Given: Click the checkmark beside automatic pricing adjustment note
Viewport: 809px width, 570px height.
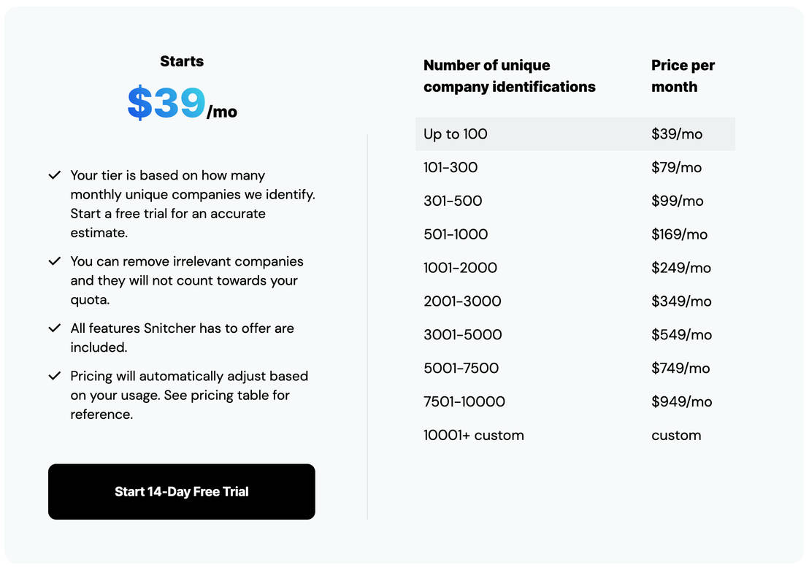Looking at the screenshot, I should (55, 376).
